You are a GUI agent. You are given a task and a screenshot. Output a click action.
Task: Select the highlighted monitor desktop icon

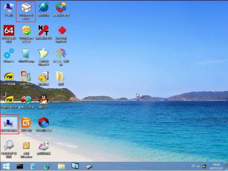(x=9, y=124)
